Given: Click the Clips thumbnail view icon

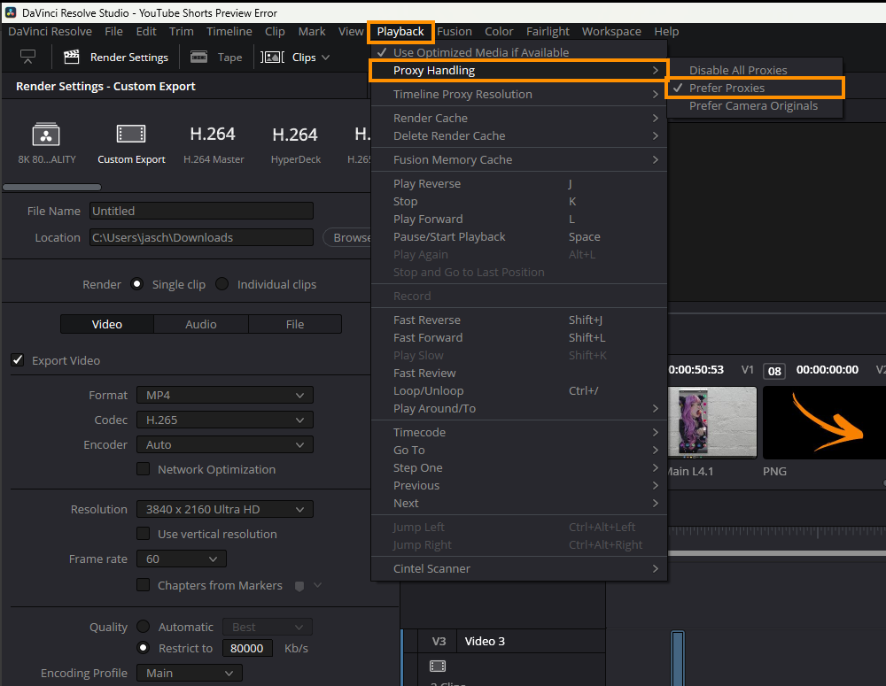Looking at the screenshot, I should [272, 57].
